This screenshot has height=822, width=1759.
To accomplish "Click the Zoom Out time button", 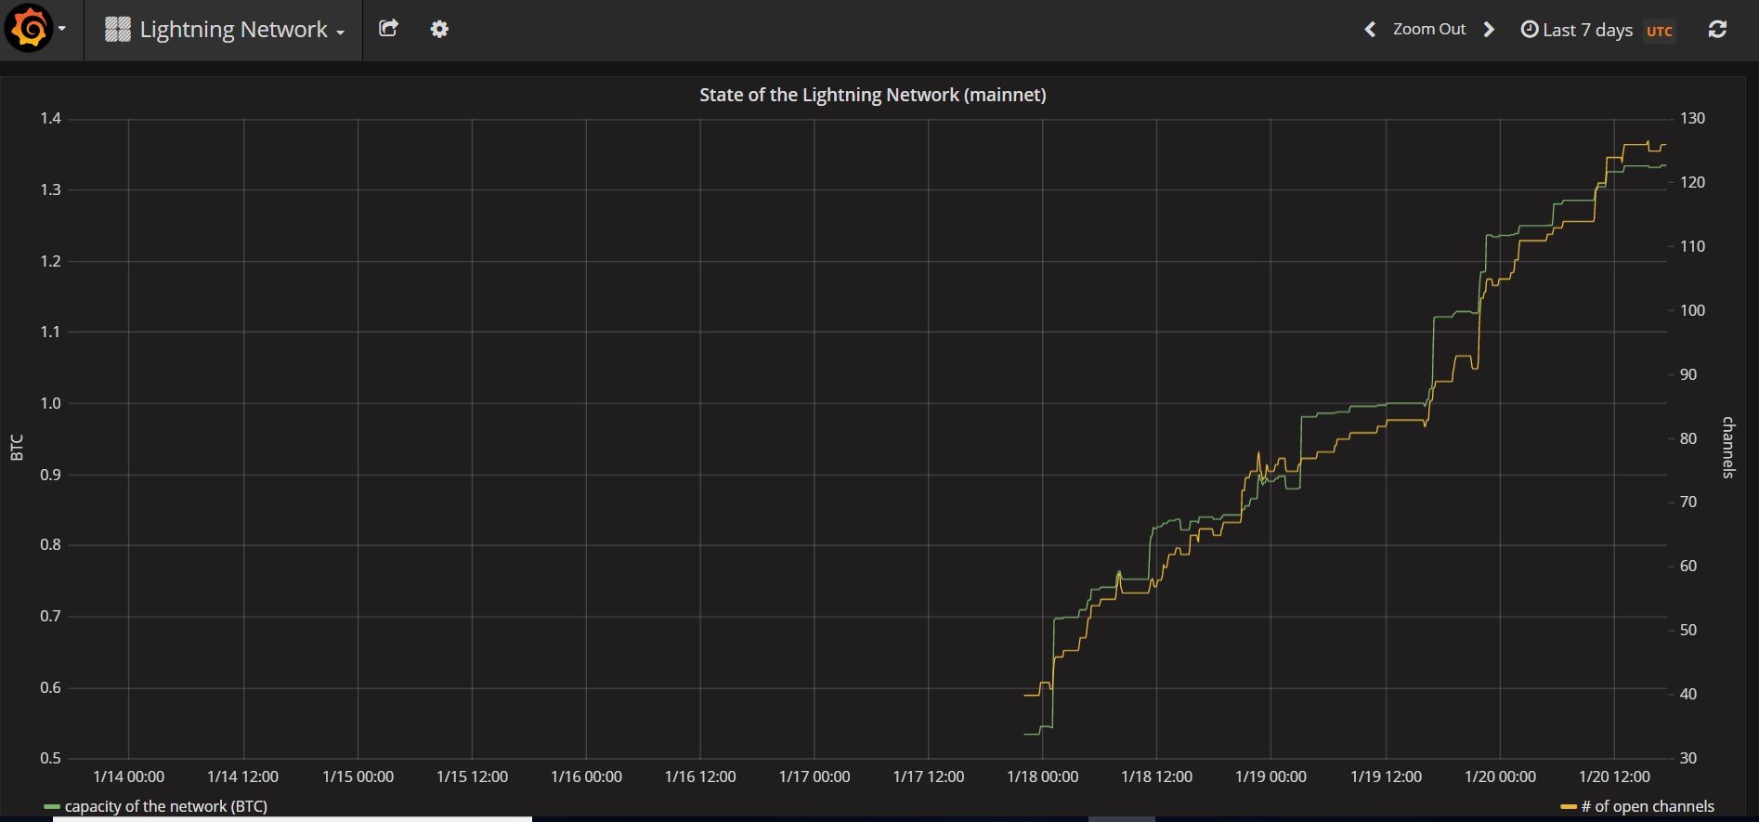I will pyautogui.click(x=1428, y=30).
